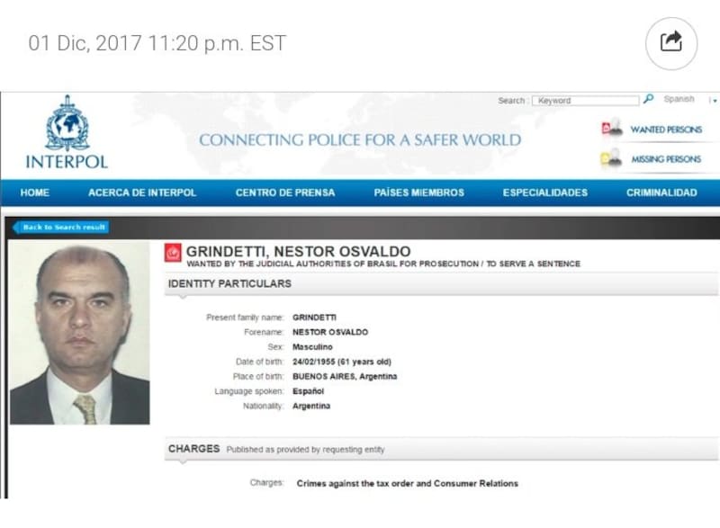Viewport: 720px width, 528px height.
Task: Click the search magnifier icon
Action: pos(648,99)
